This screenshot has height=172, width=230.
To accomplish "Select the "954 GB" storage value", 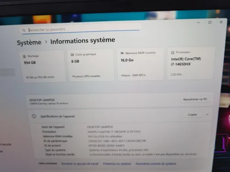I will [x=30, y=63].
